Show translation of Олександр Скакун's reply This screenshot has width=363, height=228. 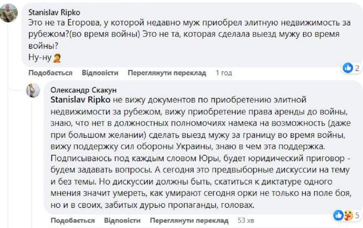tap(189, 221)
